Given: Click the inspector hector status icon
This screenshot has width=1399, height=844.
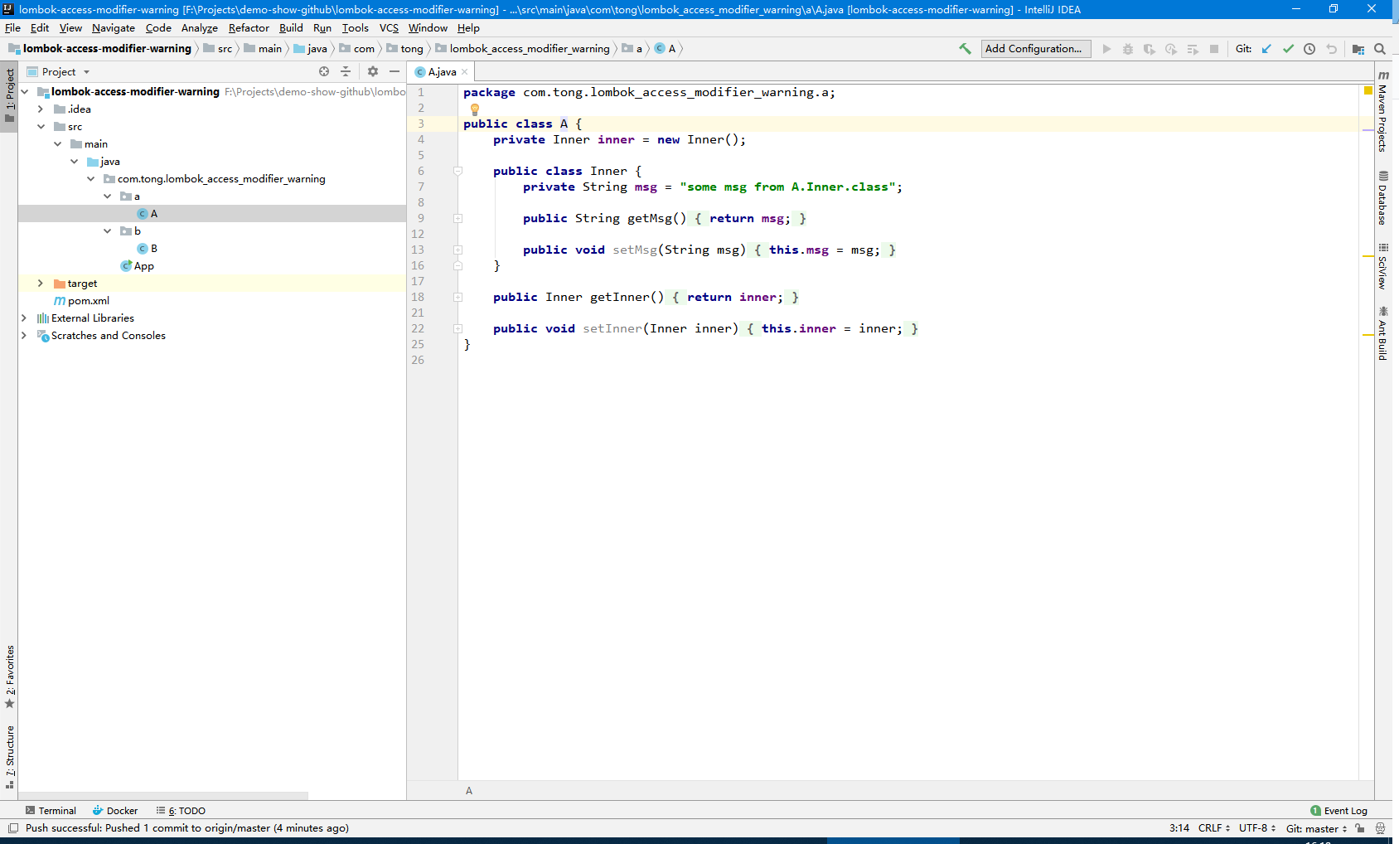Looking at the screenshot, I should (1380, 828).
